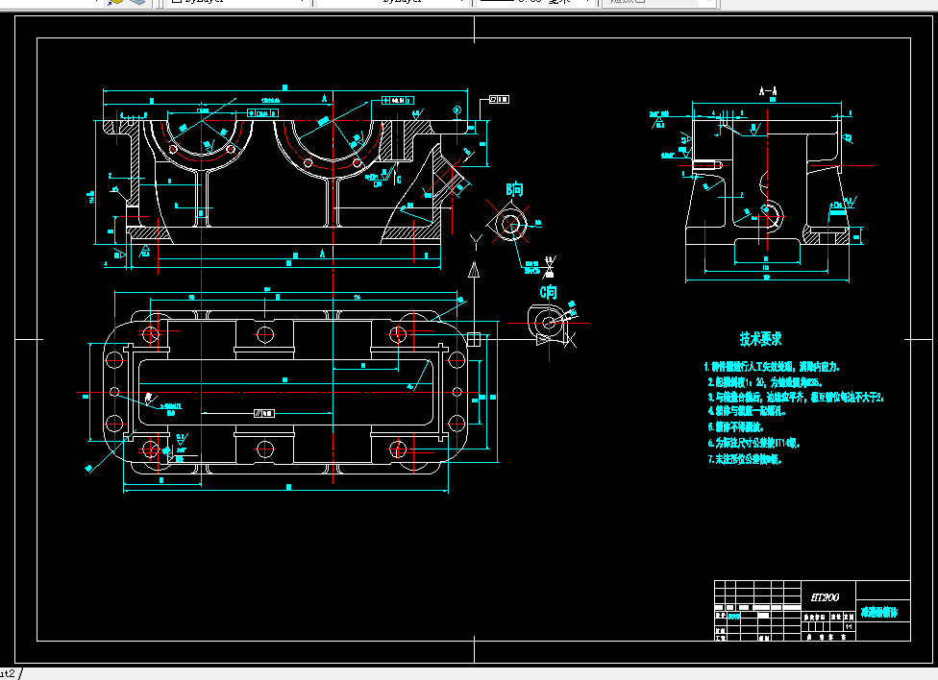The width and height of the screenshot is (938, 680).
Task: Click the C向 view label
Action: tap(549, 292)
